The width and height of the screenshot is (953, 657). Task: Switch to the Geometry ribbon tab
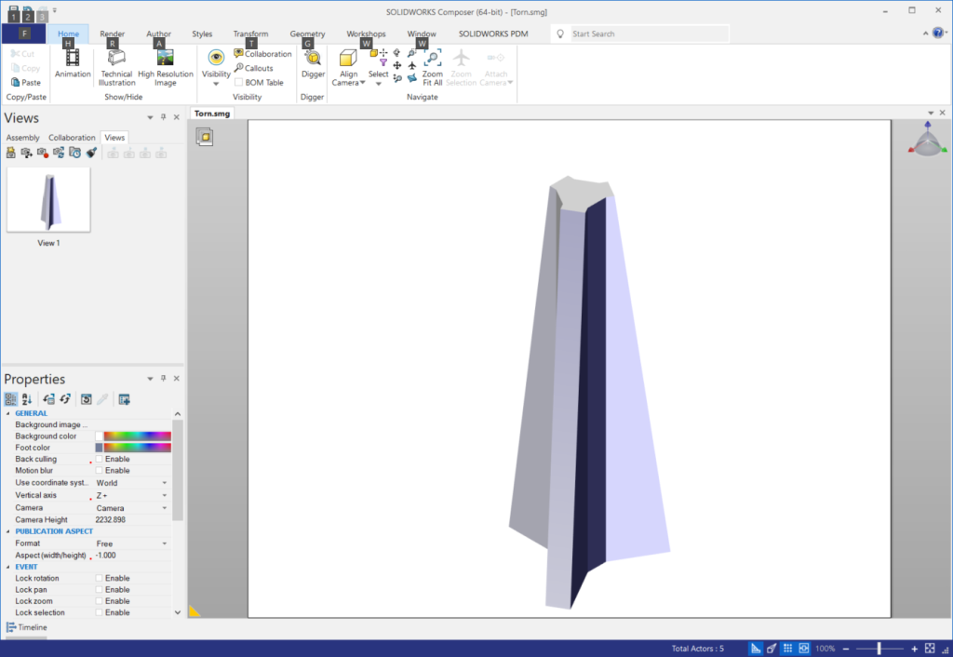(x=307, y=34)
